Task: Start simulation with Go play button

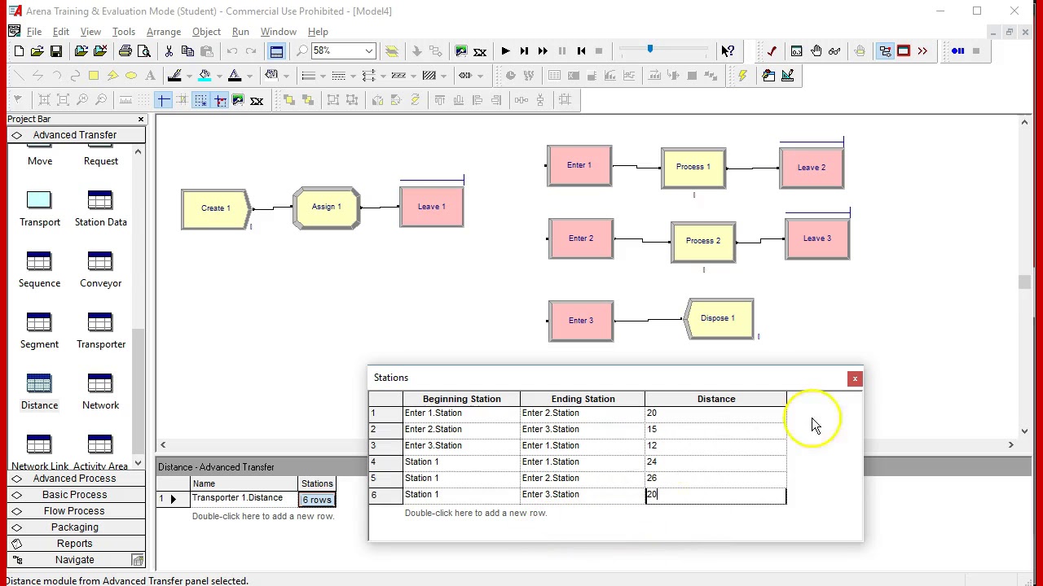Action: (x=505, y=51)
